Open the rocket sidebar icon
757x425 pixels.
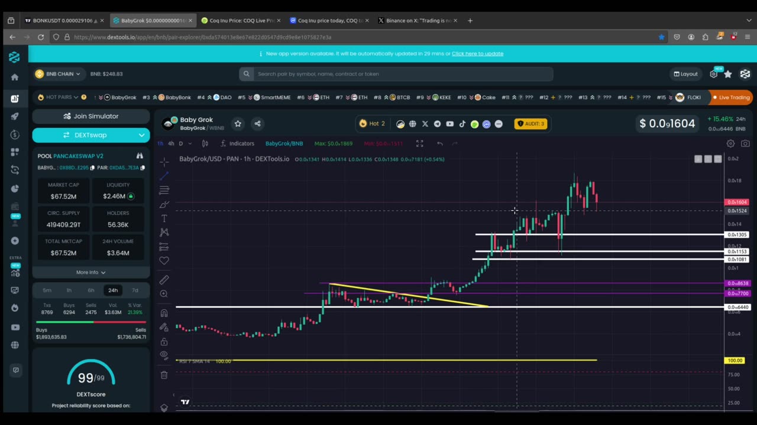pyautogui.click(x=15, y=117)
